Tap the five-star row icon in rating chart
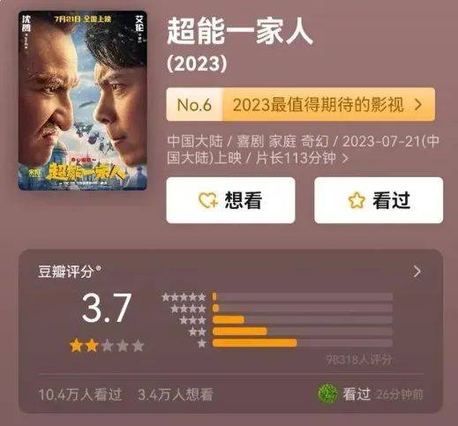 click(x=184, y=297)
